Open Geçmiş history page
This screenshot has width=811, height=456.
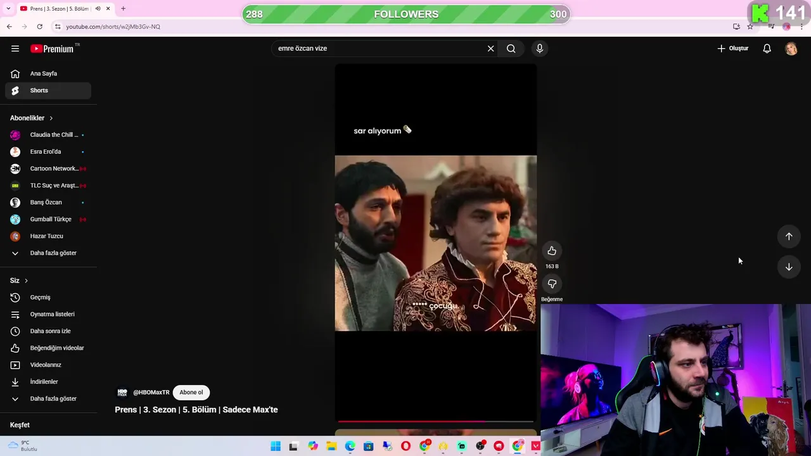click(48, 297)
